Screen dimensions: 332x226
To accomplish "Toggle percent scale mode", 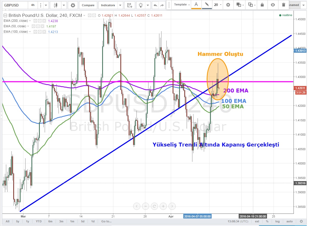I will (267, 221).
